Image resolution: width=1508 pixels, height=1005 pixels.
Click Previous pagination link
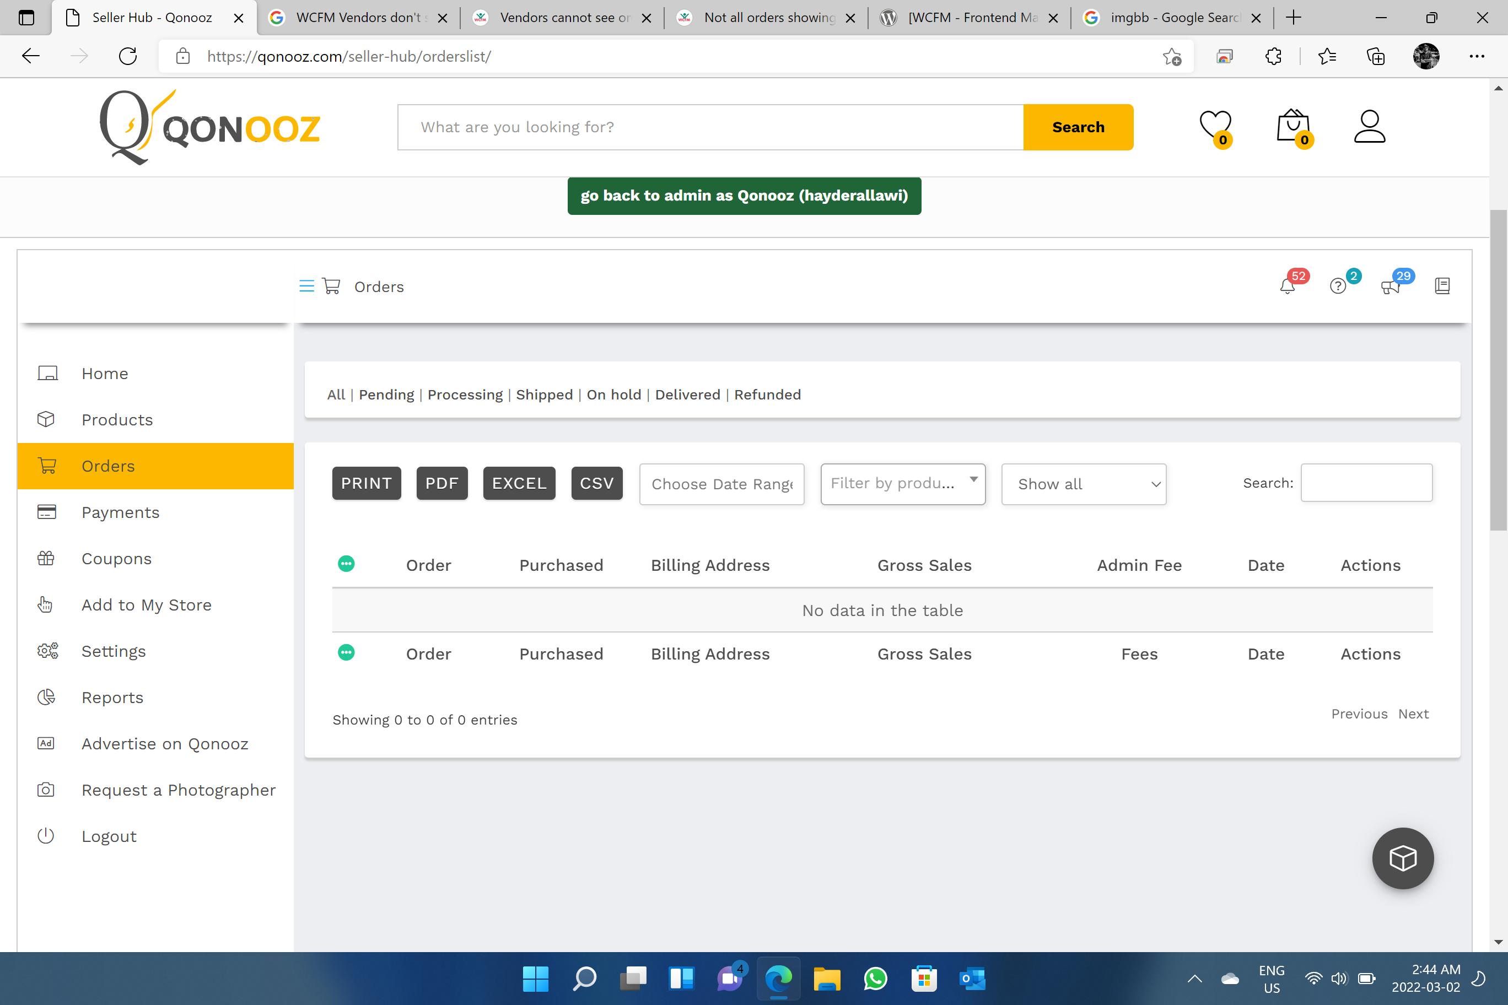coord(1359,714)
